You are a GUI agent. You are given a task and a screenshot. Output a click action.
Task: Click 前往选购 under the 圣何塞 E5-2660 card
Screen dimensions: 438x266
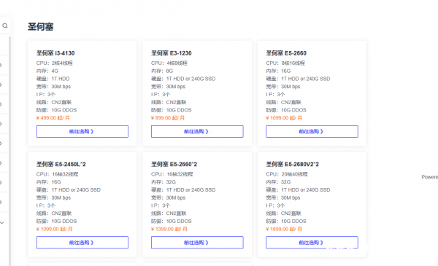point(312,131)
